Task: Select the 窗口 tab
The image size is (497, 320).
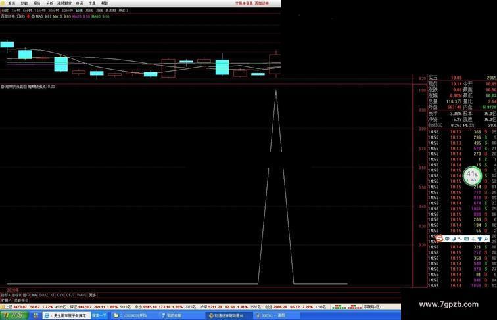Action: tap(26, 295)
